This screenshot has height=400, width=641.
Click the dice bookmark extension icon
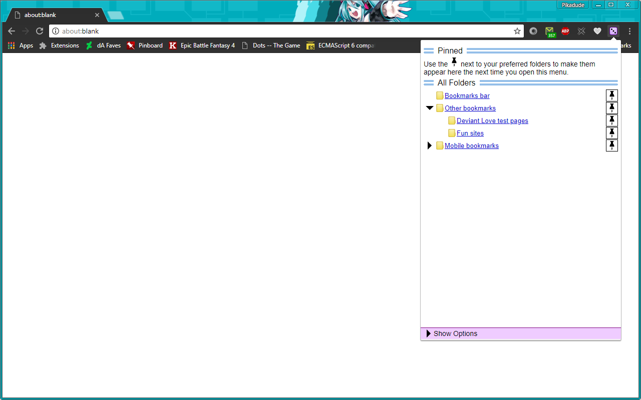click(613, 31)
